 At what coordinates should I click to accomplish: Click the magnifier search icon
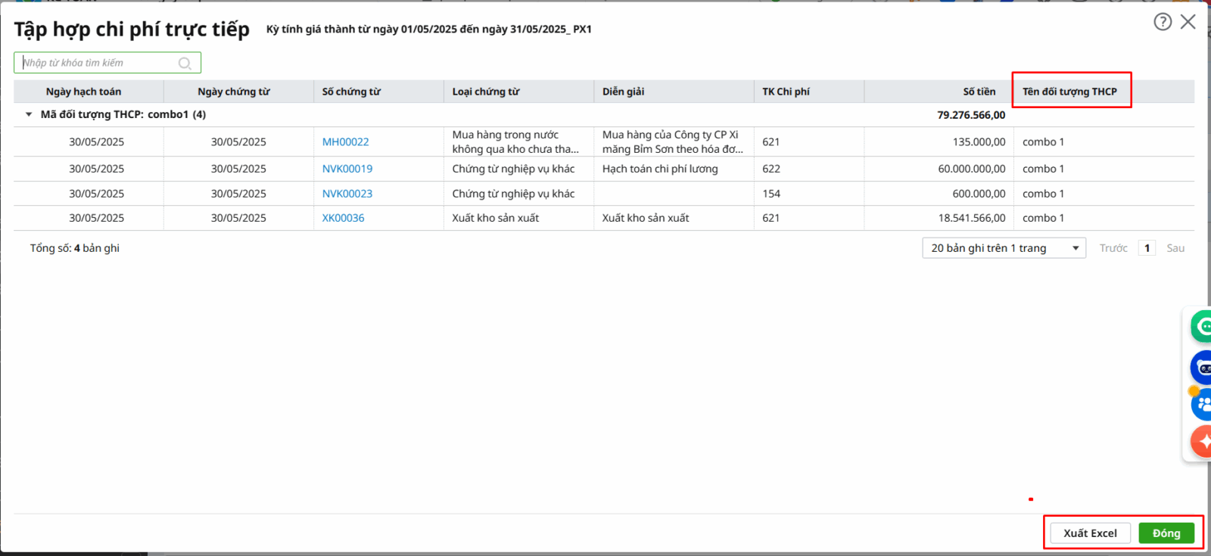(x=185, y=64)
